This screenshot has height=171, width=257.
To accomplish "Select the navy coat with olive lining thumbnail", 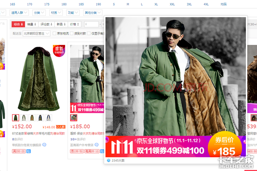I will click(40, 118).
